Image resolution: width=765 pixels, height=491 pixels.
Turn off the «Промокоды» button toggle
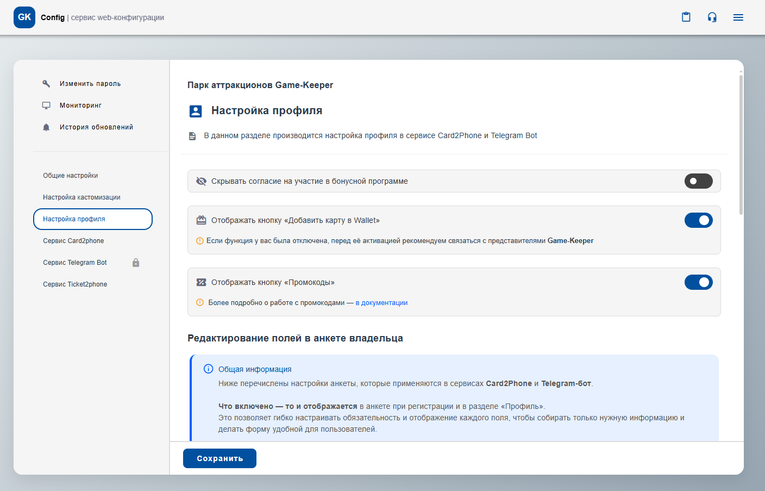698,282
